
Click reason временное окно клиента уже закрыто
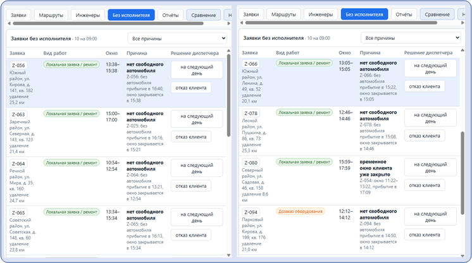(376, 168)
